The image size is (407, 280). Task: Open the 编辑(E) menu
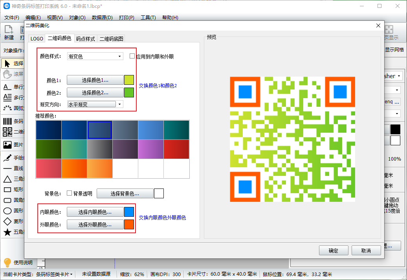33,17
